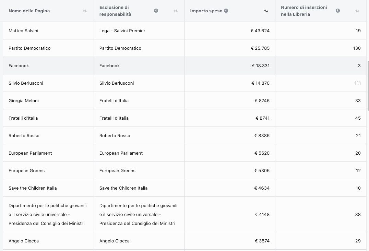
Task: Click the € 43.624 amount
Action: (260, 31)
